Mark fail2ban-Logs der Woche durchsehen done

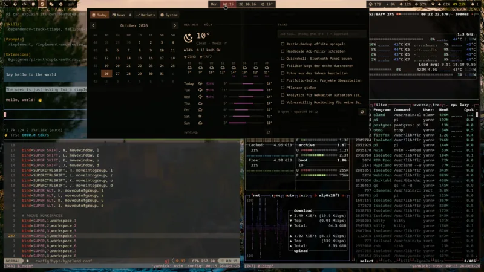(283, 66)
